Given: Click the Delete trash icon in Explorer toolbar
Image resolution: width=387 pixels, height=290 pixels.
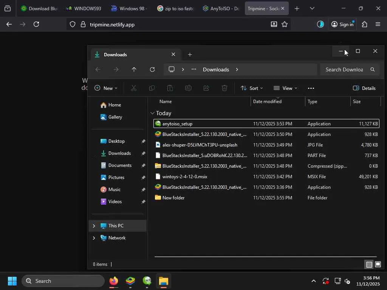Looking at the screenshot, I should tap(224, 88).
